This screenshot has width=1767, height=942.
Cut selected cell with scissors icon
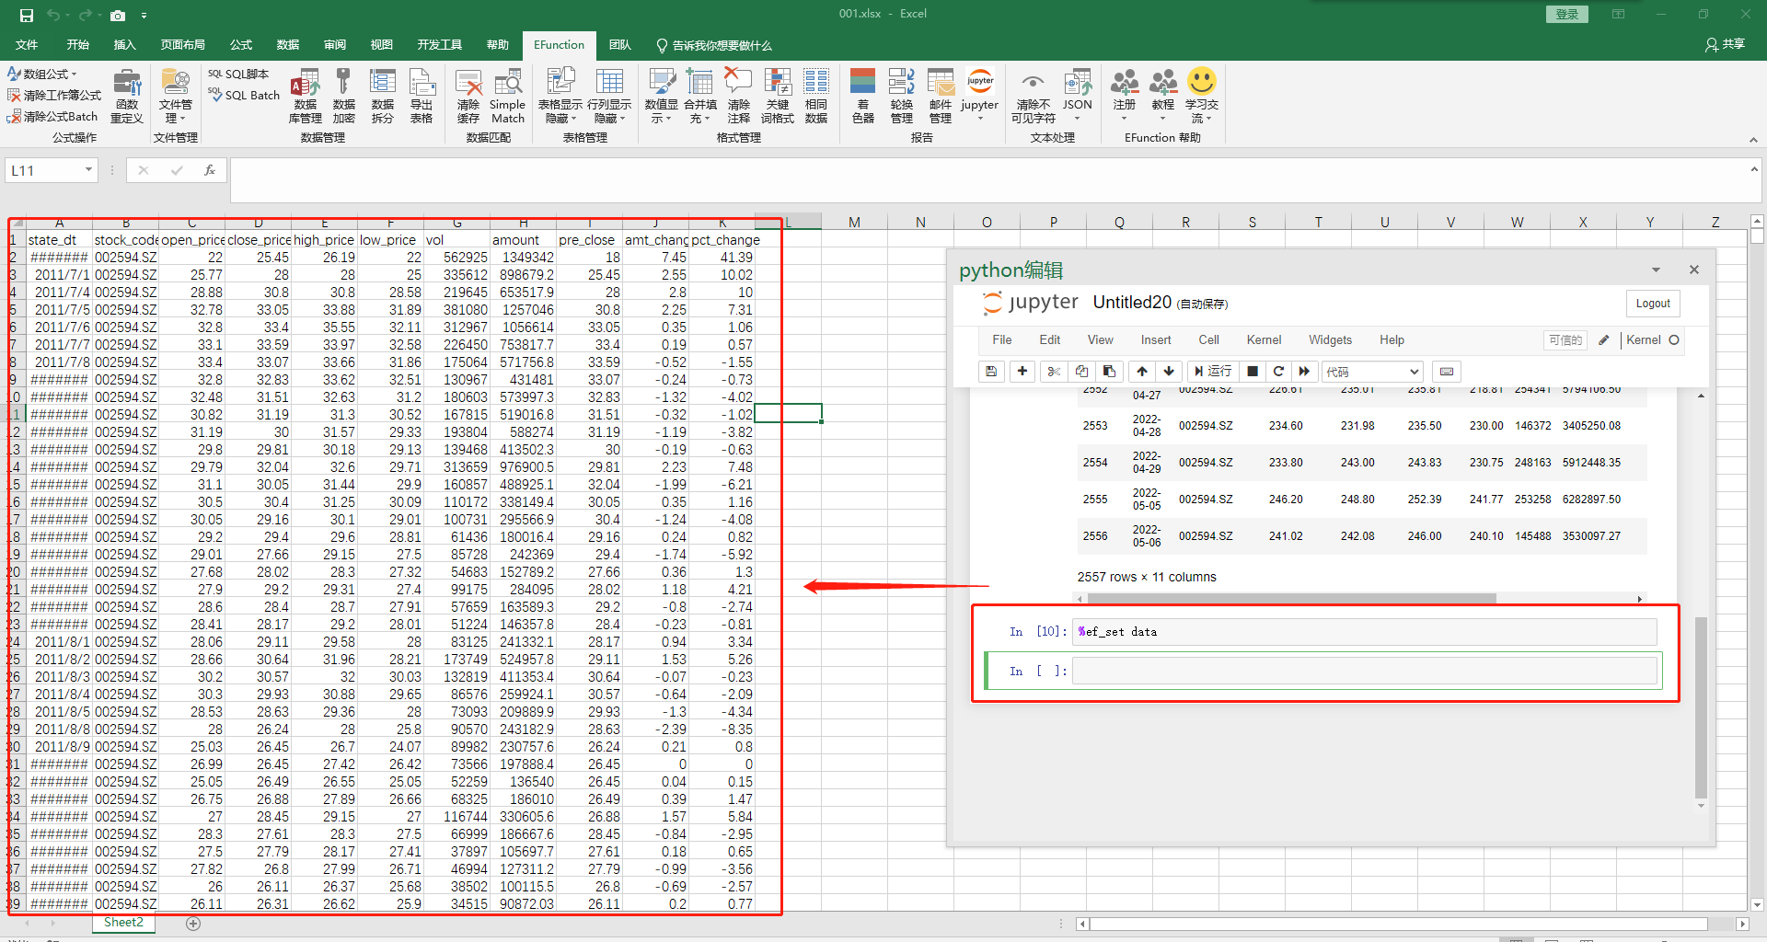click(1054, 372)
